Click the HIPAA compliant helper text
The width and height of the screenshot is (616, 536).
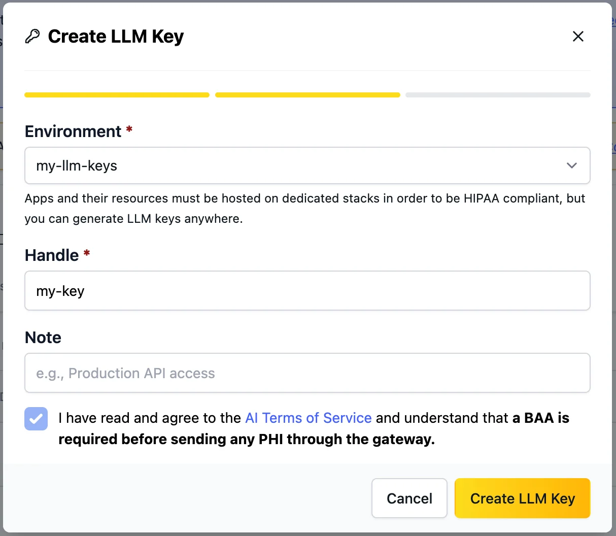[x=305, y=209]
